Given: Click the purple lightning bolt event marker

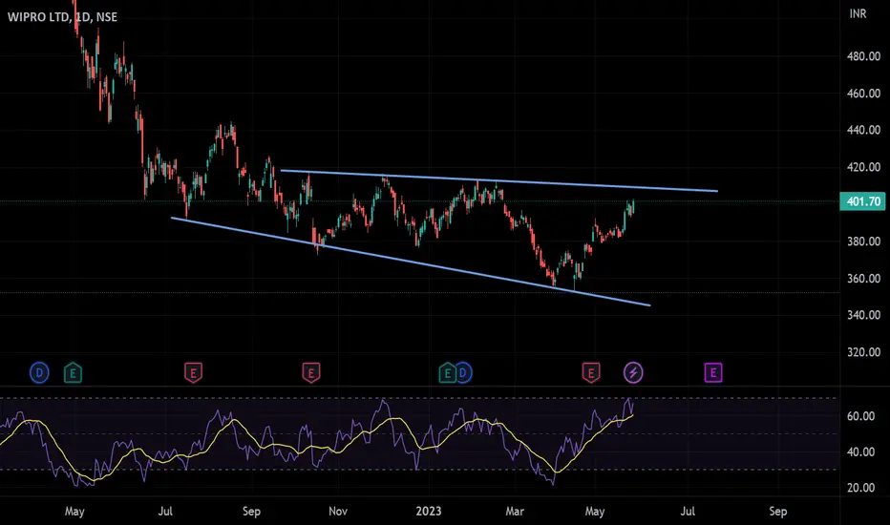Looking at the screenshot, I should coord(633,373).
